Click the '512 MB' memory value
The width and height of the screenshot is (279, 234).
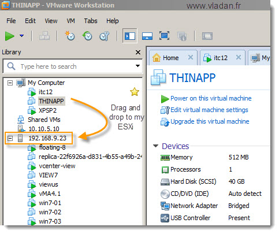pos(239,157)
